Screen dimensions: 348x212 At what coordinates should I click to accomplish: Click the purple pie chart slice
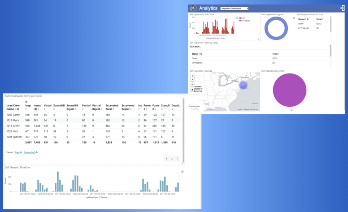[x=289, y=90]
